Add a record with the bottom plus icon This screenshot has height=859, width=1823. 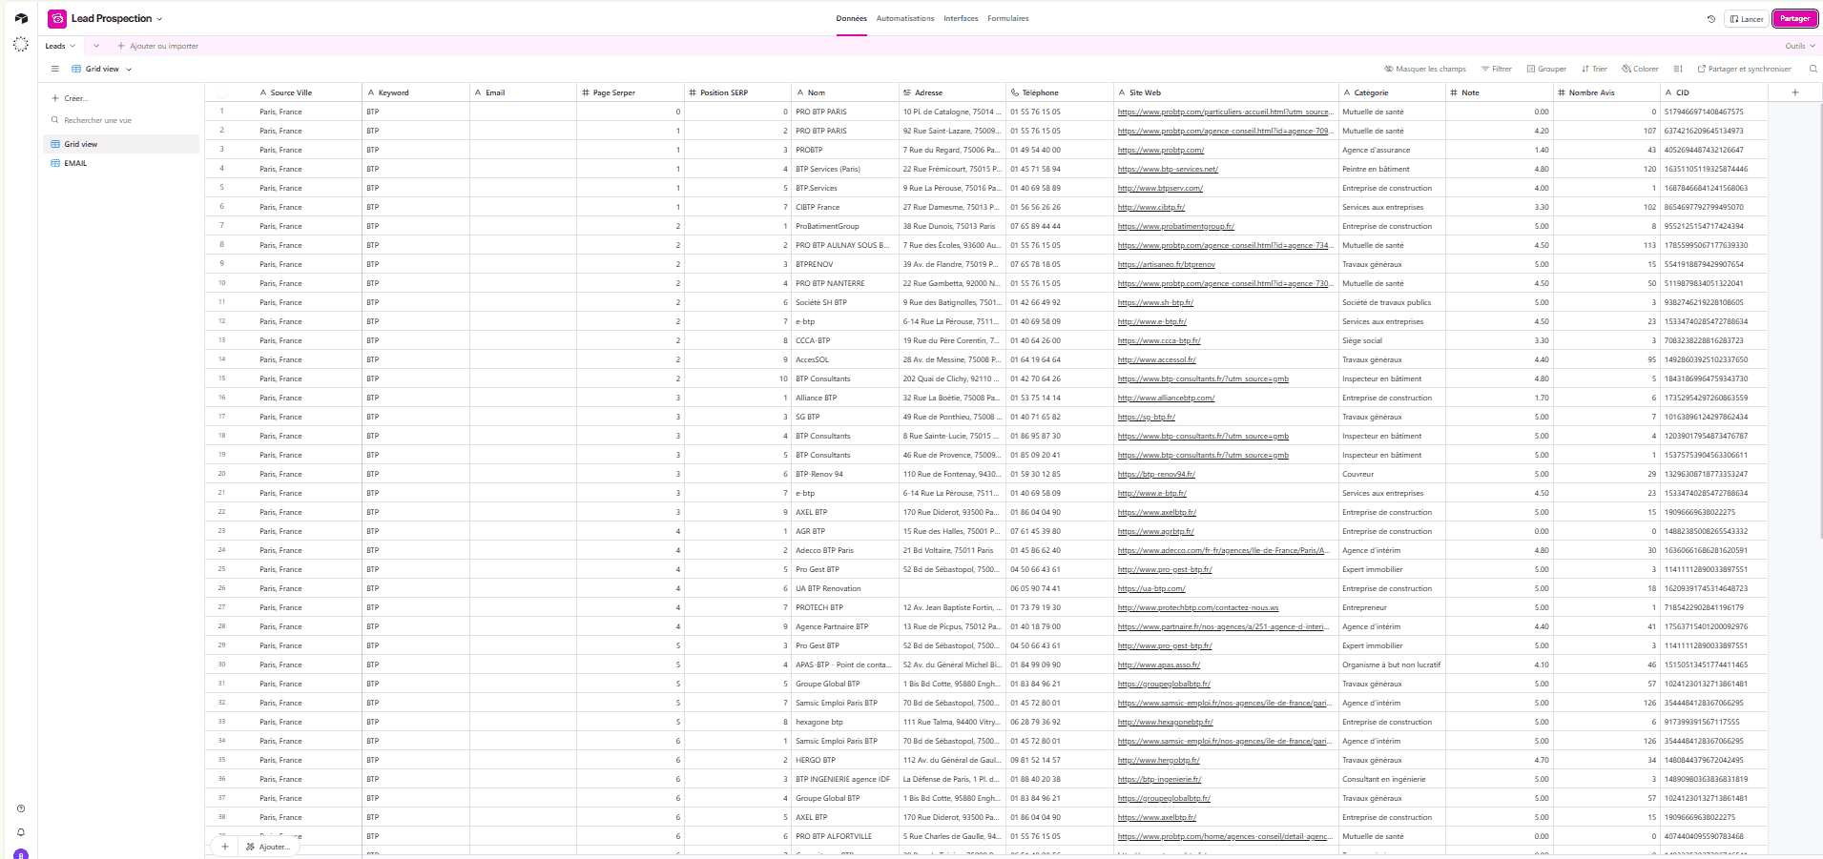pyautogui.click(x=225, y=847)
